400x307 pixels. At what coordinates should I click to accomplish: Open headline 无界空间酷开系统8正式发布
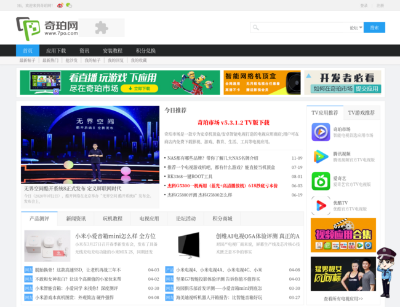coord(73,188)
